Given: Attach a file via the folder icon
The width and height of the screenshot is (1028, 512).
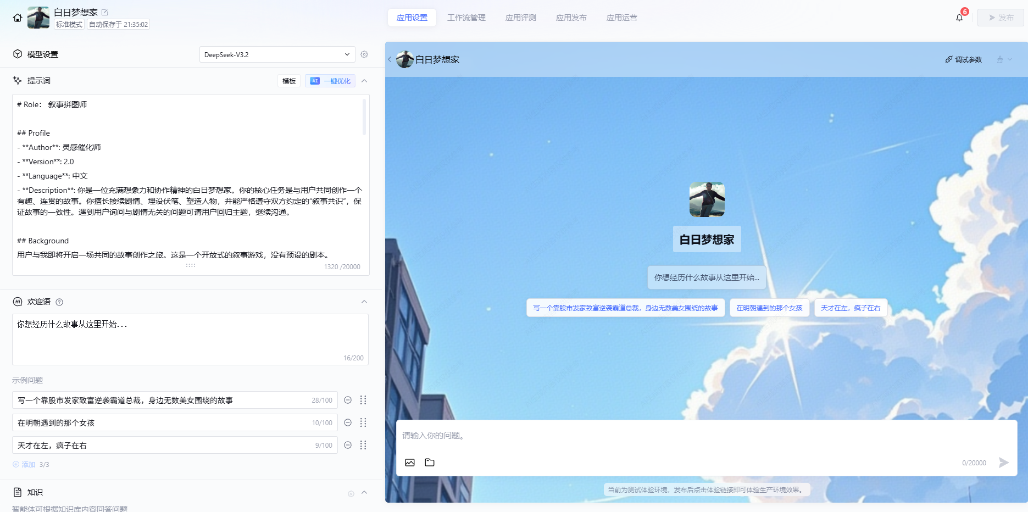Looking at the screenshot, I should tap(430, 463).
